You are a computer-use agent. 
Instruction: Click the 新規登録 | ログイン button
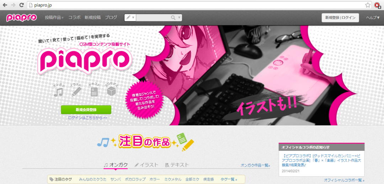(340, 18)
